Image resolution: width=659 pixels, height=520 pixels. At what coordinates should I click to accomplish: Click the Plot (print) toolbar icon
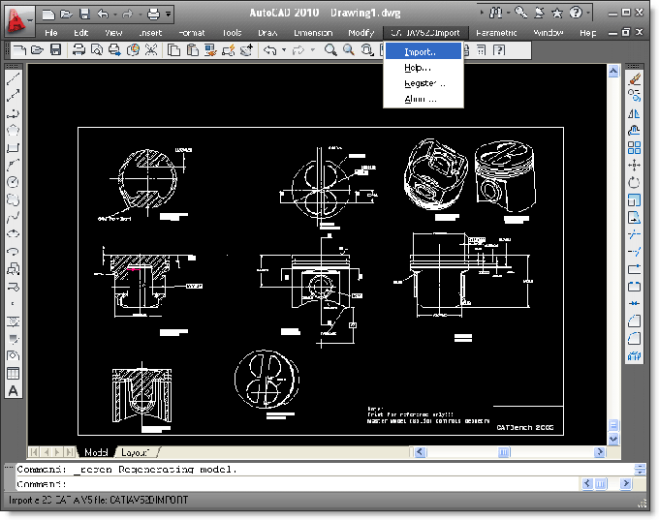(78, 50)
